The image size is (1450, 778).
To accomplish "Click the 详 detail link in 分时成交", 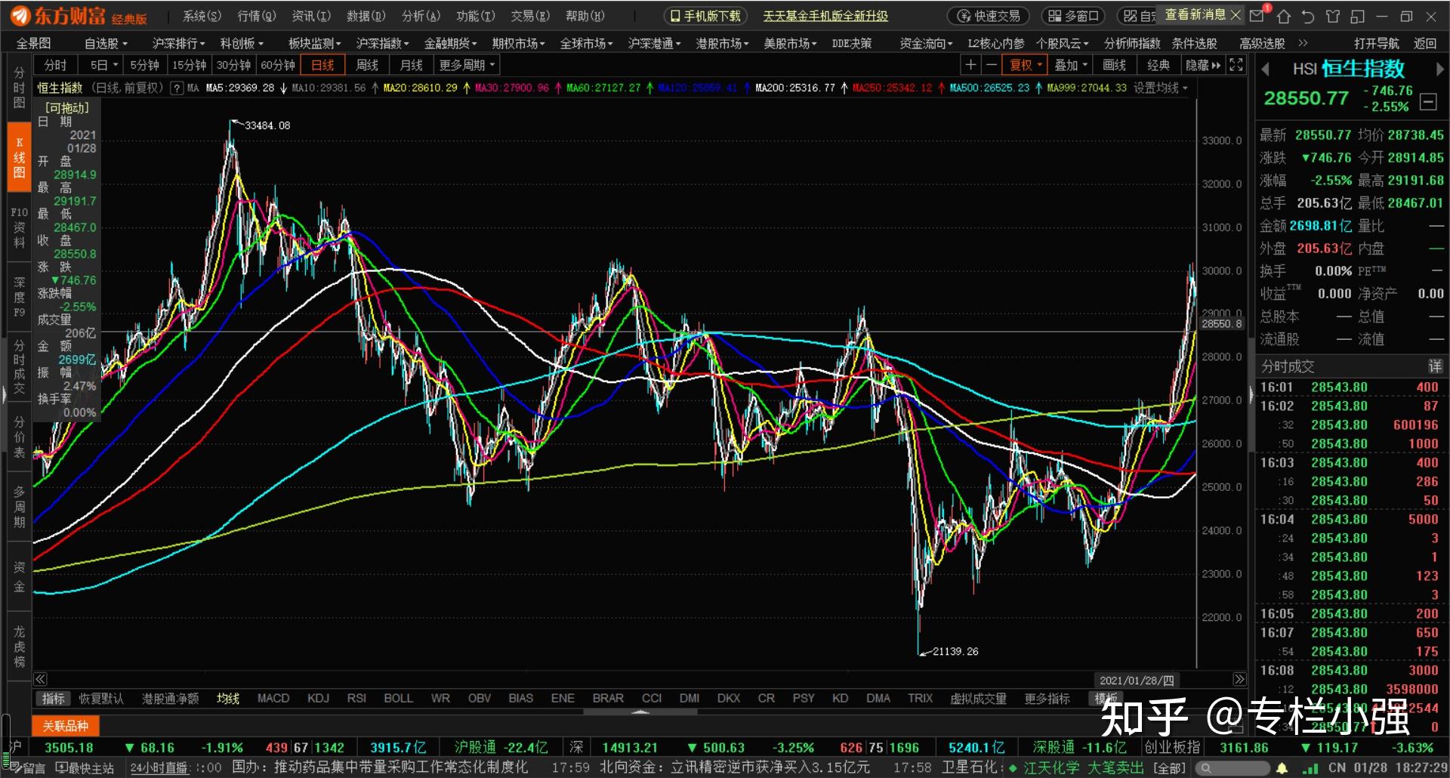I will pos(1435,366).
